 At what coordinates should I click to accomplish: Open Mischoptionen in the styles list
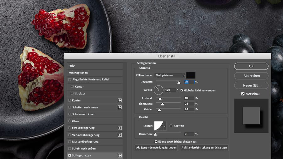click(95, 73)
